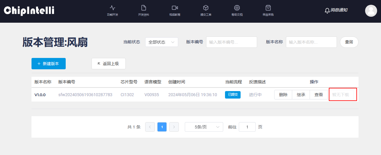The image size is (381, 155).
Task: Click 继承 for version V1.0.0
Action: click(x=301, y=95)
